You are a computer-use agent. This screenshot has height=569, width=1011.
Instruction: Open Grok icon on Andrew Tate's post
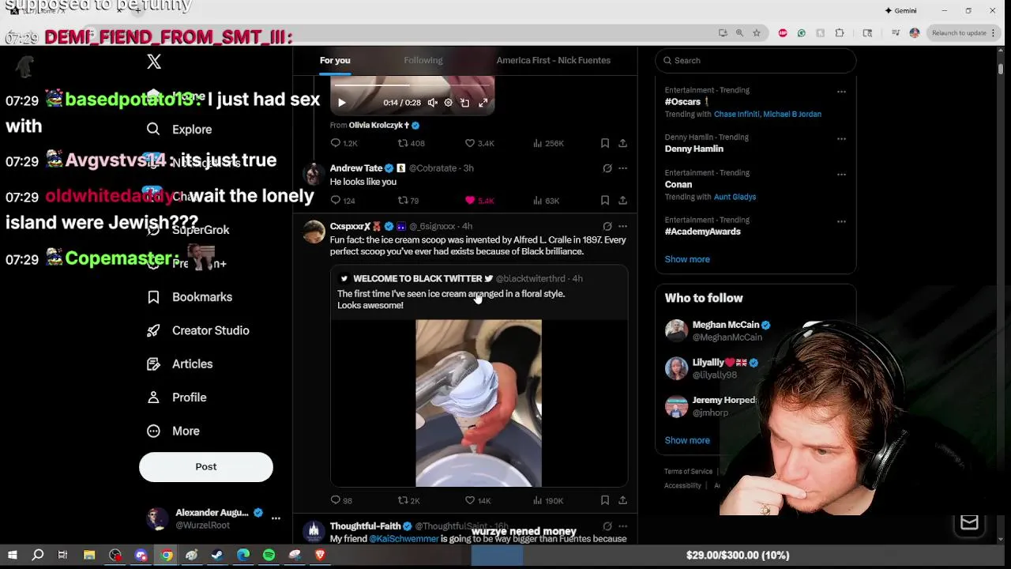point(607,168)
